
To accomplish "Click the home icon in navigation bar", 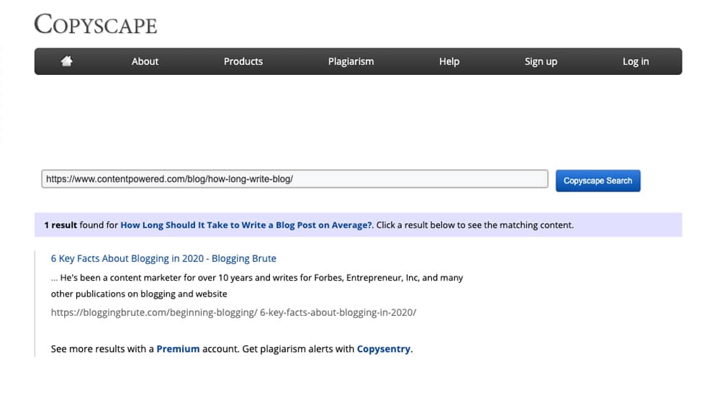I will [x=66, y=61].
